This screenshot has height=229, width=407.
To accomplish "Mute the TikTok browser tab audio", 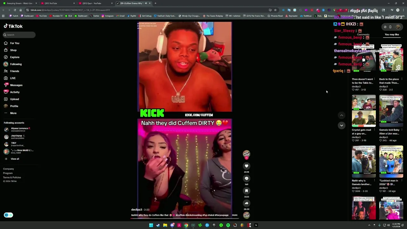I will pos(146,3).
